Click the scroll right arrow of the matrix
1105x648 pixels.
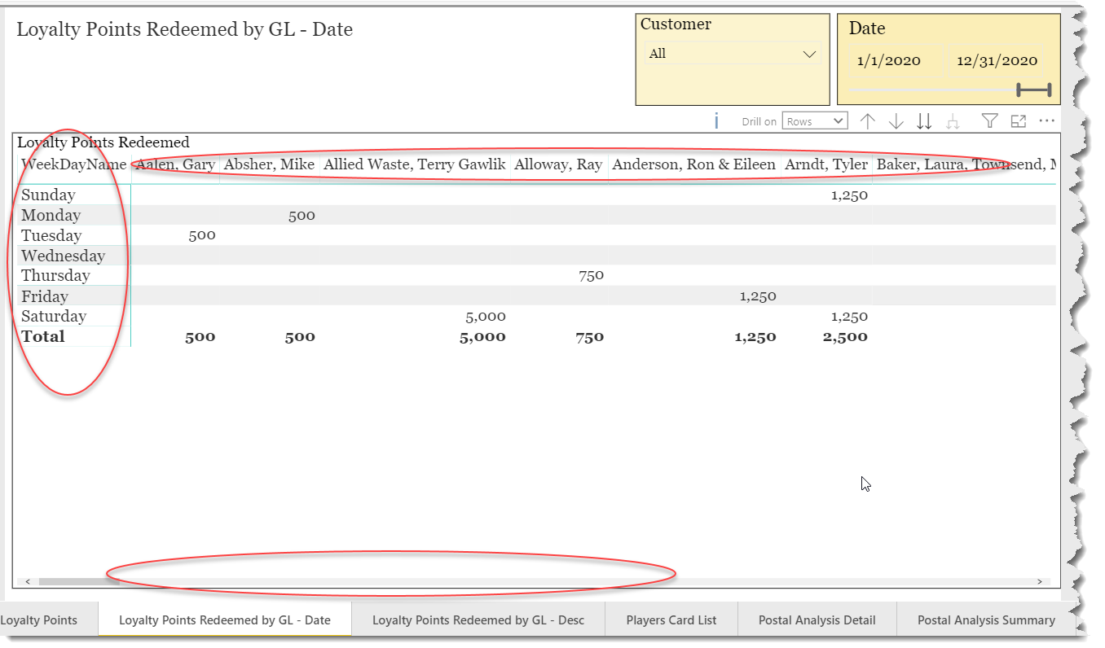pyautogui.click(x=1040, y=581)
